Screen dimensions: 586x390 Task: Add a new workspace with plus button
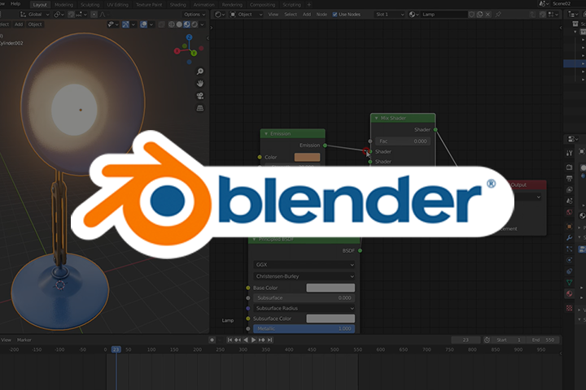(x=308, y=5)
